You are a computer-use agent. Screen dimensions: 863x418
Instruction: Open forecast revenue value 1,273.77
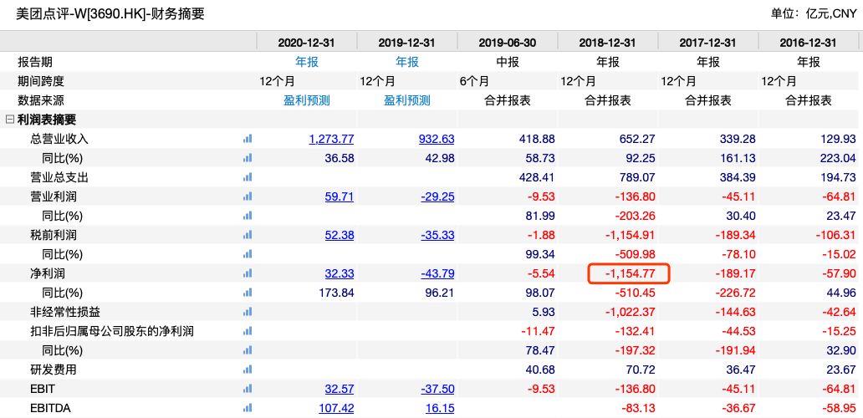331,139
